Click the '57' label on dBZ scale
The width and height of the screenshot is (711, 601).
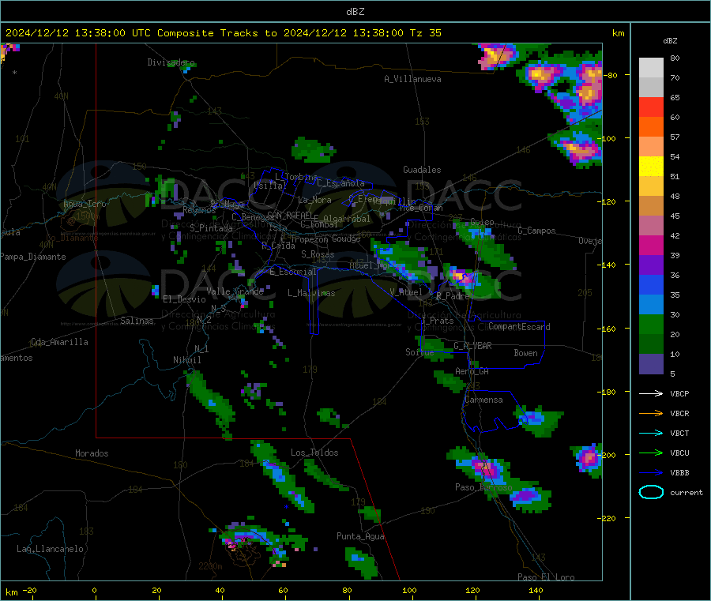675,137
